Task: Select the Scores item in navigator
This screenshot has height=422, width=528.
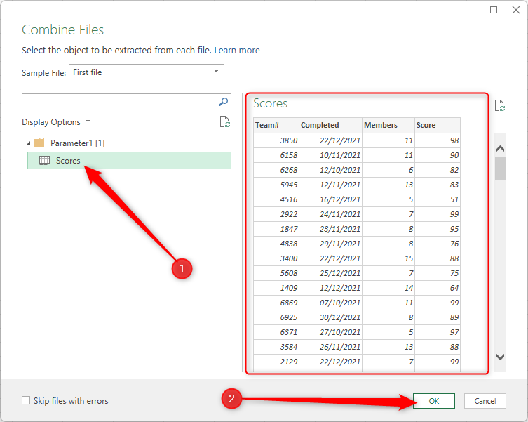Action: point(68,161)
